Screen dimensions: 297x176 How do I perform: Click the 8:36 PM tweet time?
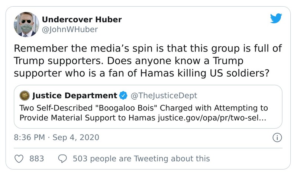pos(28,137)
